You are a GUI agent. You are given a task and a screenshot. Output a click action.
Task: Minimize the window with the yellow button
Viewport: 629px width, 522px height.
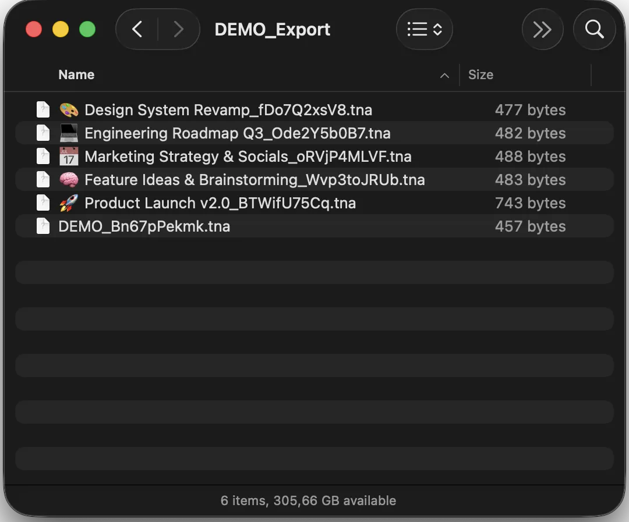(61, 29)
